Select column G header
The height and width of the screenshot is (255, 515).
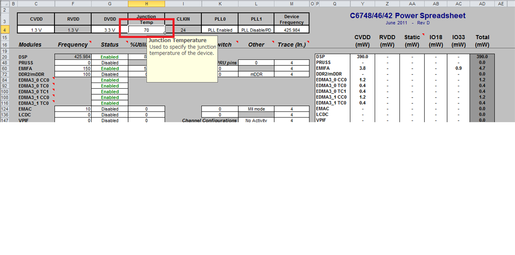[x=110, y=4]
